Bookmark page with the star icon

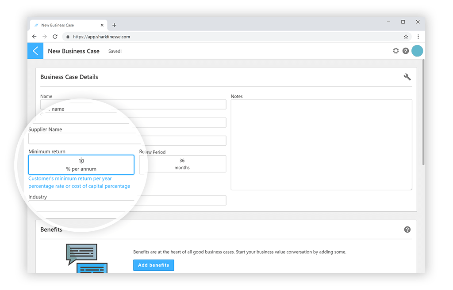(x=406, y=37)
